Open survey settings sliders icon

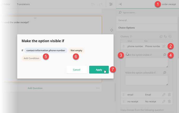(111, 4)
